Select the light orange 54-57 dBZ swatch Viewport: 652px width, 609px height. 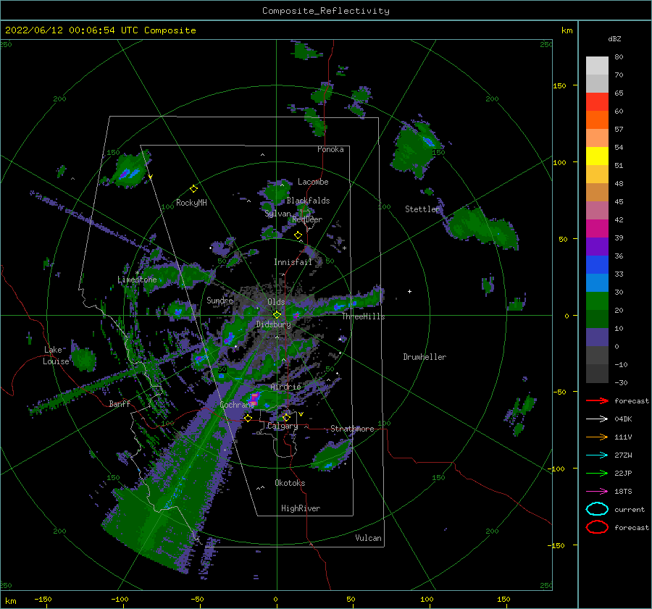pyautogui.click(x=597, y=138)
